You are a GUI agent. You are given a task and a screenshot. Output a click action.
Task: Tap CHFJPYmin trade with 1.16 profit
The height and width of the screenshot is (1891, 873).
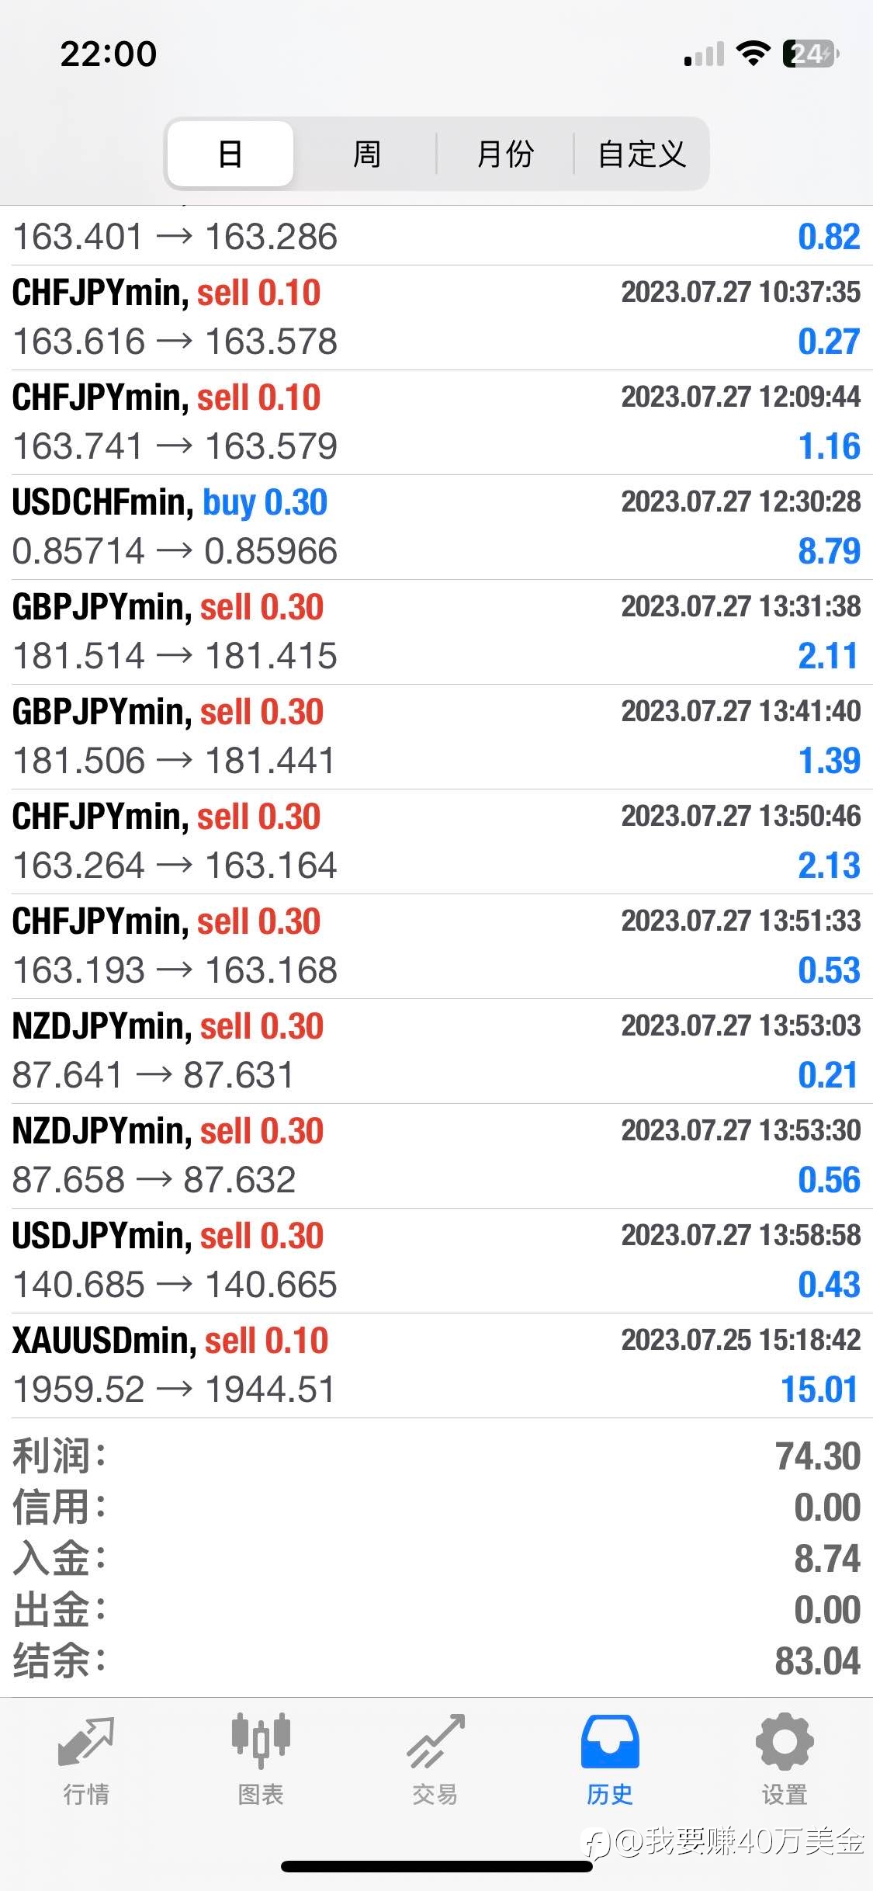coord(436,422)
